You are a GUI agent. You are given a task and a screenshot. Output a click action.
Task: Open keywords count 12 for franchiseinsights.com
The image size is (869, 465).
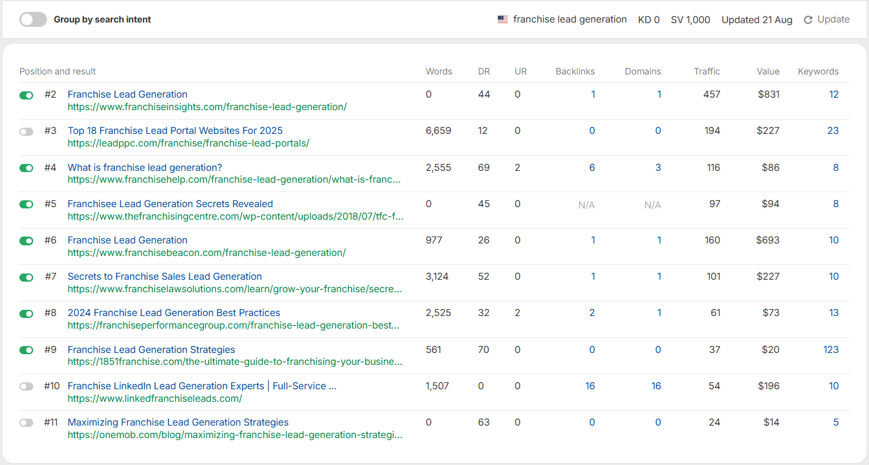[x=834, y=95]
